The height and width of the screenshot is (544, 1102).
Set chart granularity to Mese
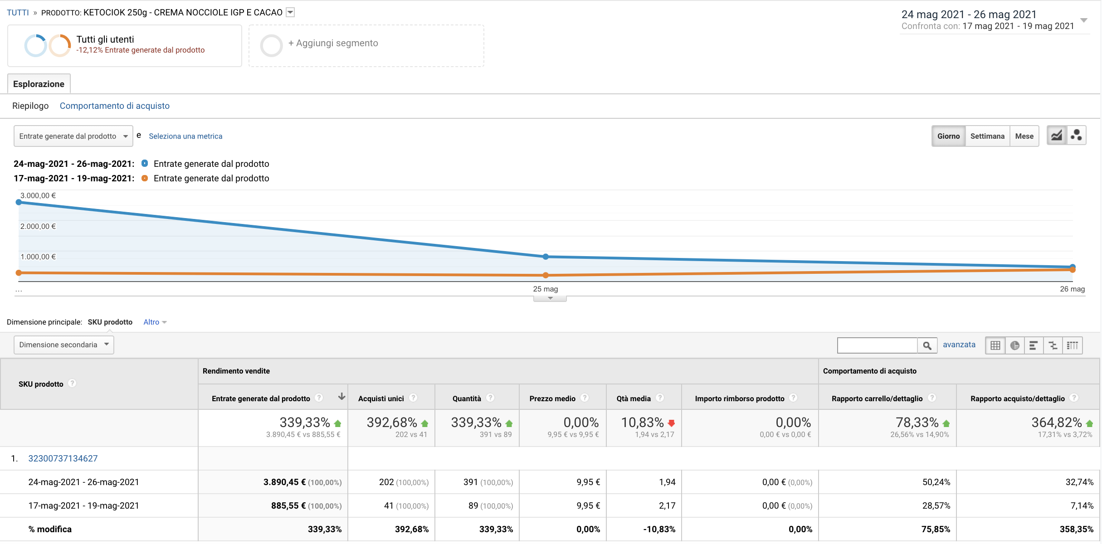click(1024, 136)
